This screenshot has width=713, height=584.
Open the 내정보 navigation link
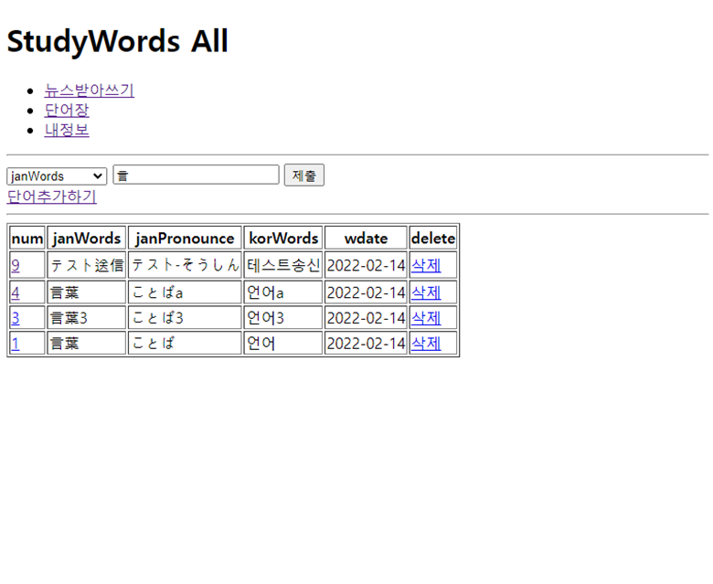point(67,131)
